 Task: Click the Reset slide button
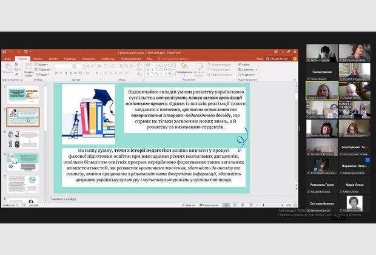point(43,69)
